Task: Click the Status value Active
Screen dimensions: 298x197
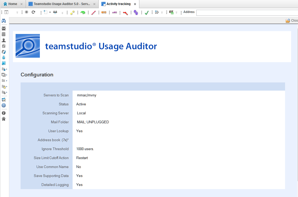Action: coord(81,104)
